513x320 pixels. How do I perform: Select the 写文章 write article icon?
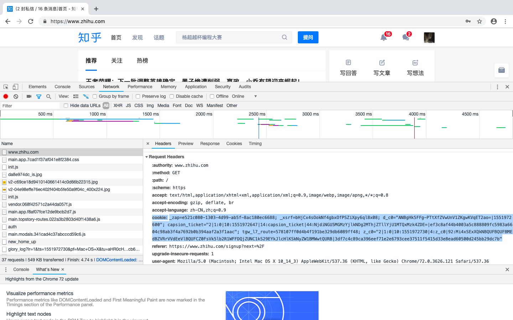point(382,67)
